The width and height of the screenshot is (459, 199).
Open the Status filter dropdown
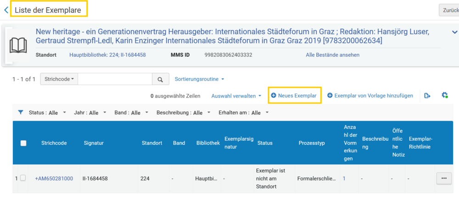(x=47, y=113)
